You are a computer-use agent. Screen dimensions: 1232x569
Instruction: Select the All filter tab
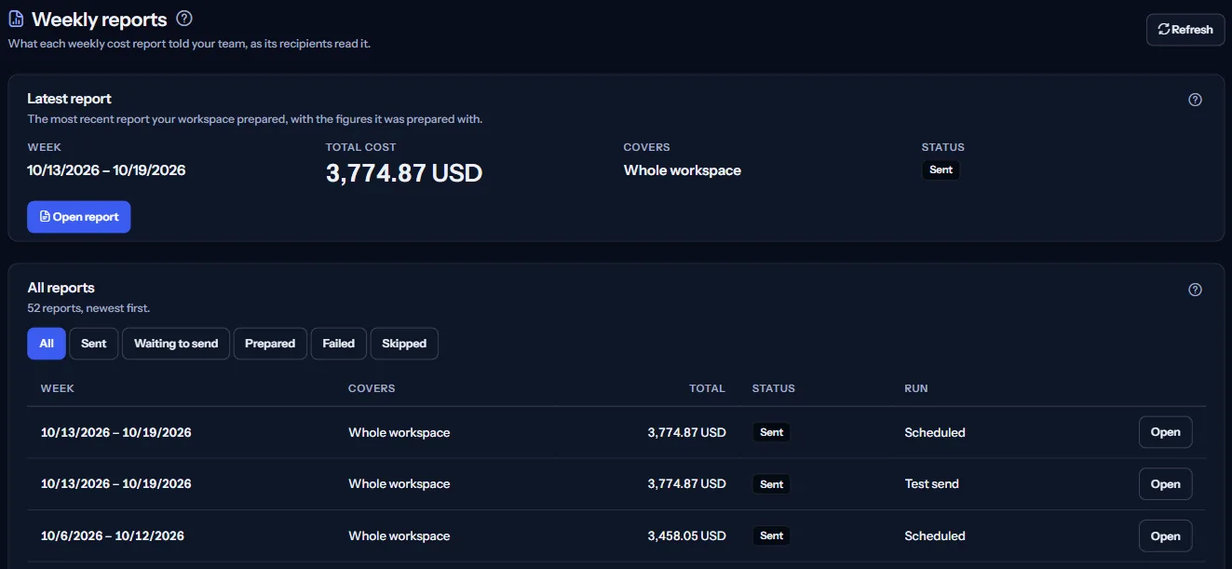coord(47,344)
